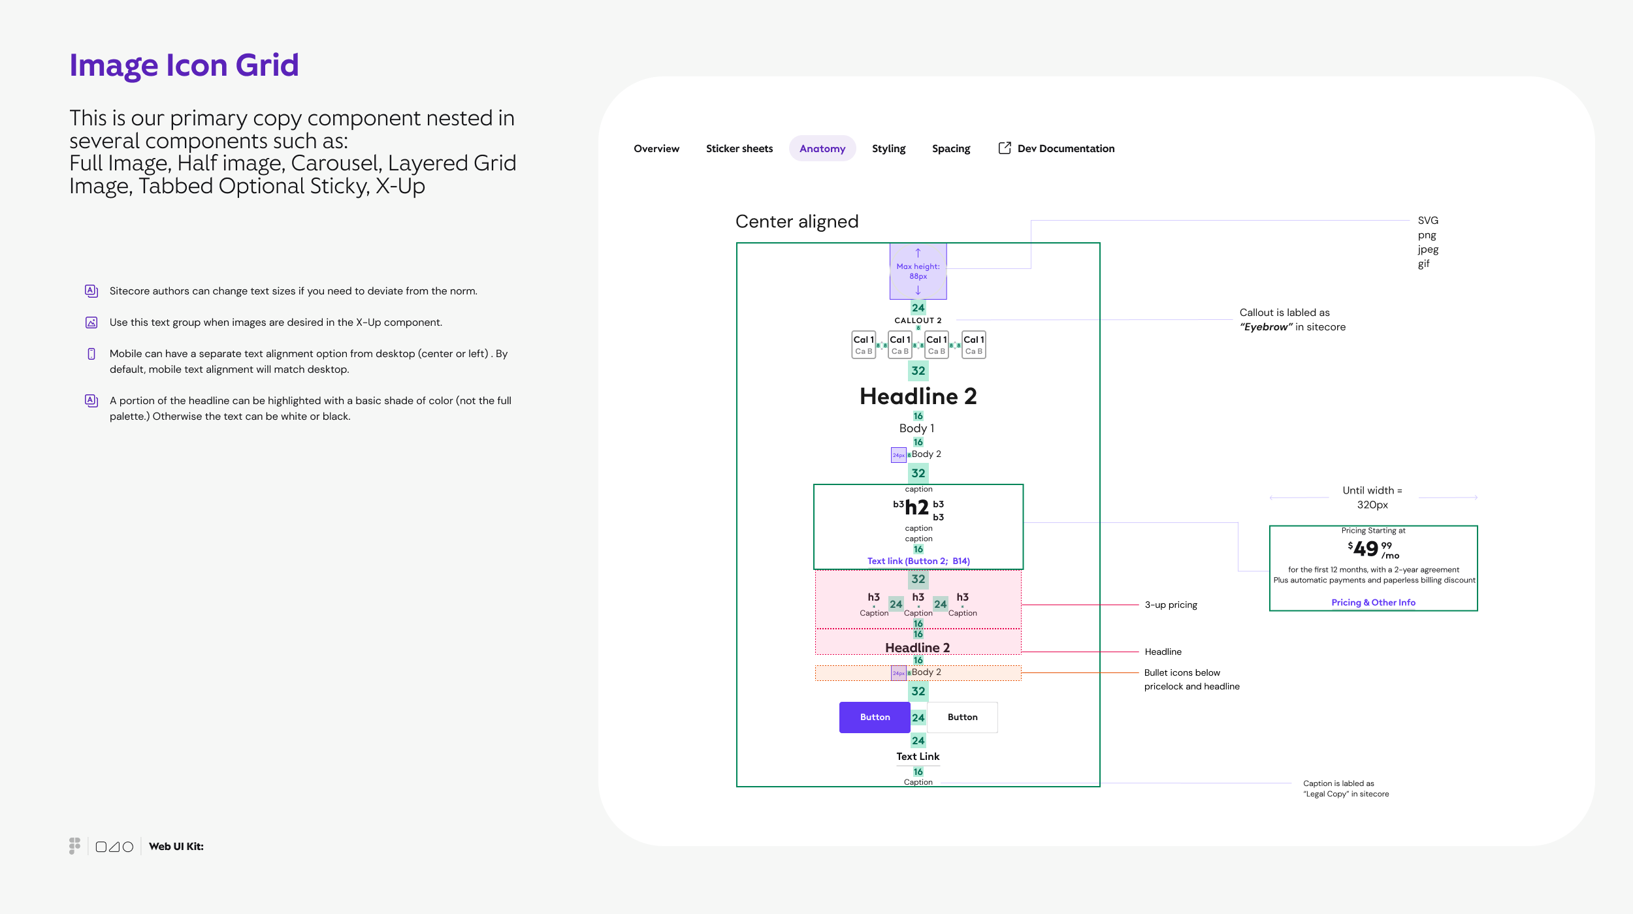Image resolution: width=1633 pixels, height=914 pixels.
Task: Click the image icon beside X-Up note
Action: pos(91,323)
